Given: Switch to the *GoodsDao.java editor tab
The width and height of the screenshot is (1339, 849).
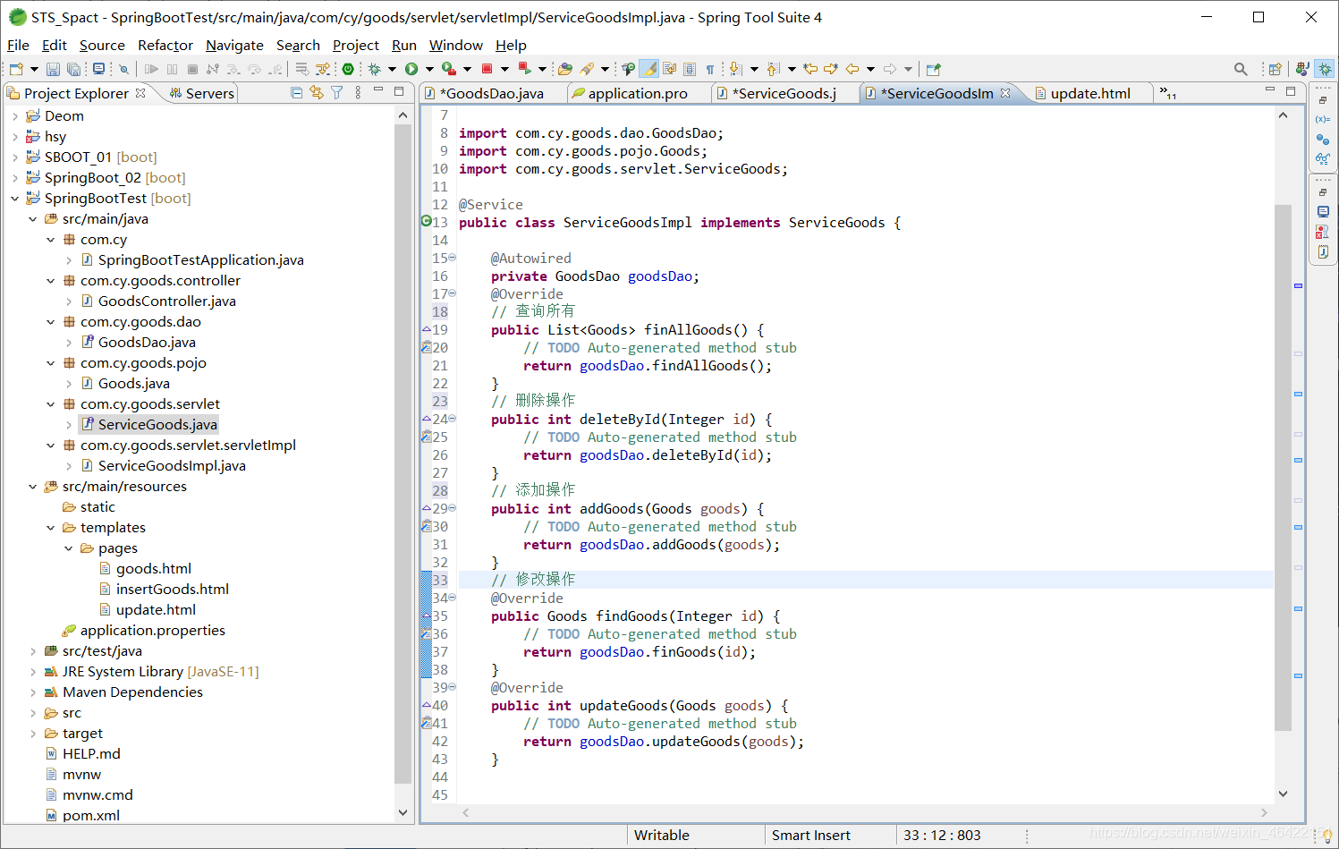Looking at the screenshot, I should click(491, 93).
